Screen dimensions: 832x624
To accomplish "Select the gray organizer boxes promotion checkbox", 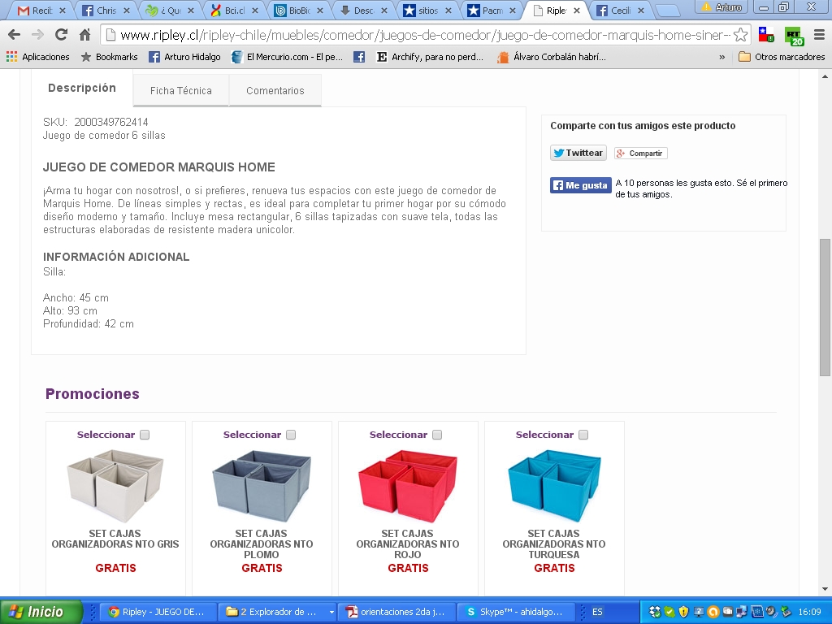I will [x=145, y=435].
